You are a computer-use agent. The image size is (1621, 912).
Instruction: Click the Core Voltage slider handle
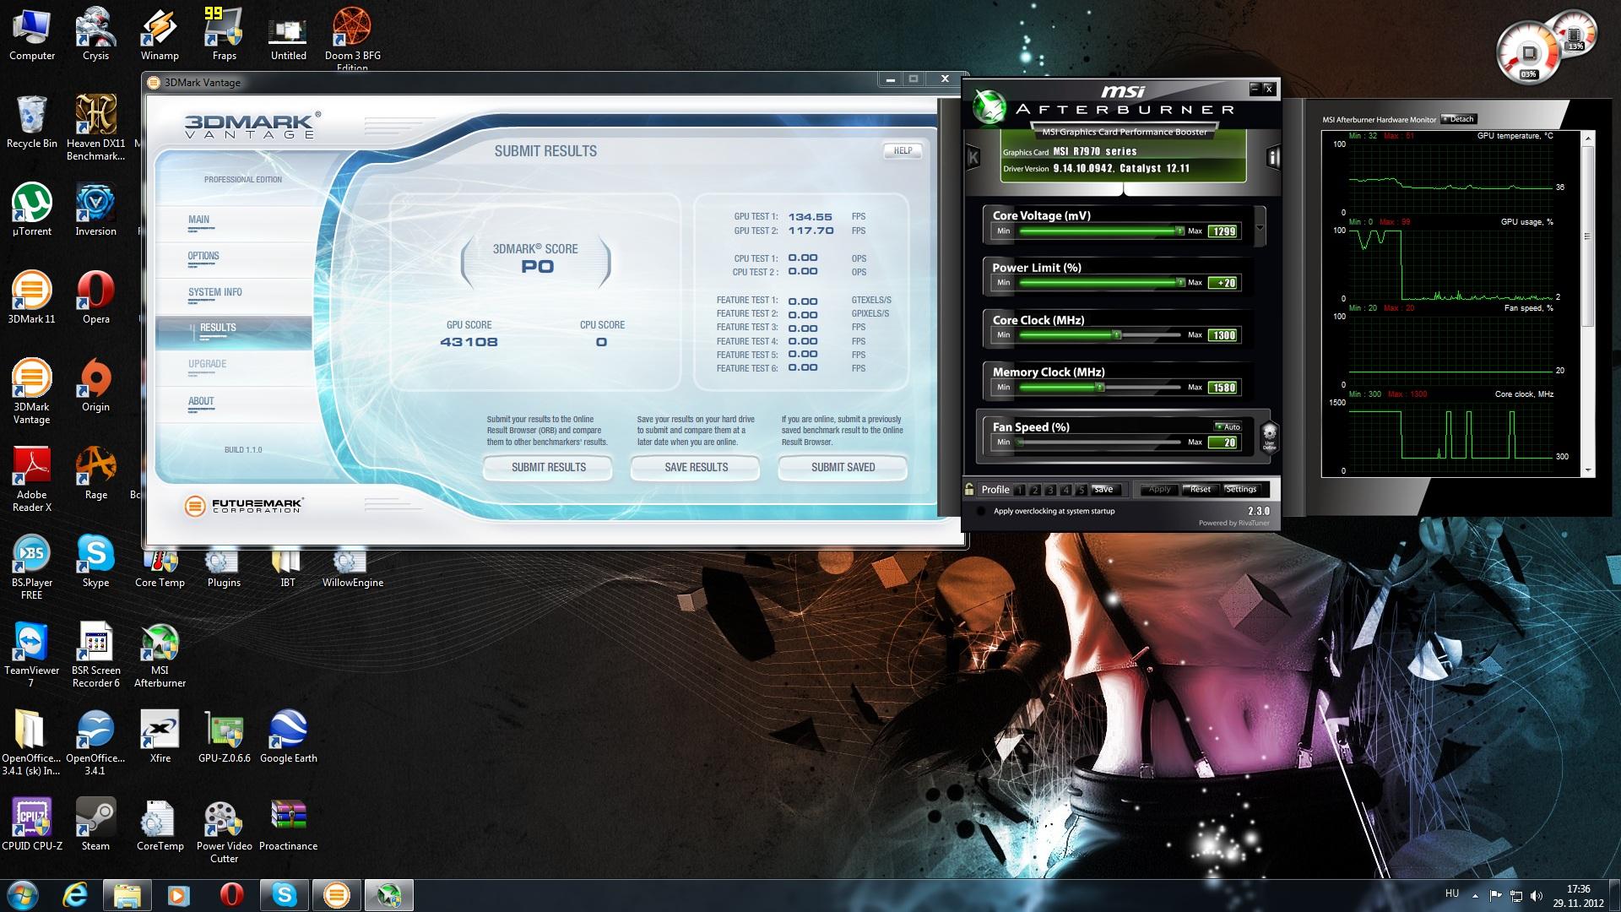[x=1180, y=231]
